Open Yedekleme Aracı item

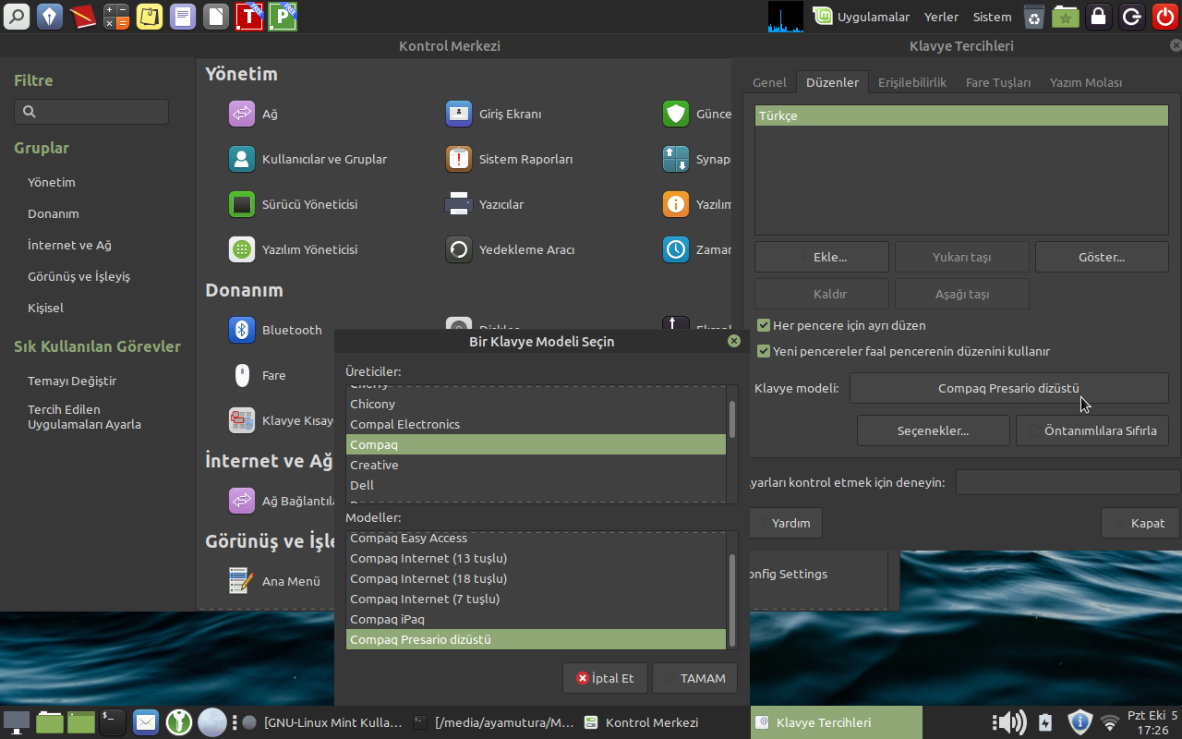coord(510,249)
